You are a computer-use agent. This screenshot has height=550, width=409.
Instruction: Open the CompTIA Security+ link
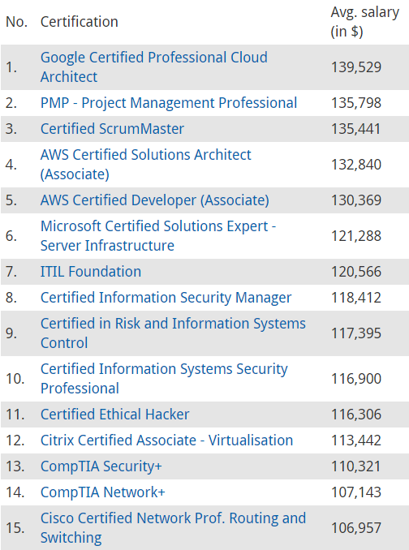click(x=101, y=466)
